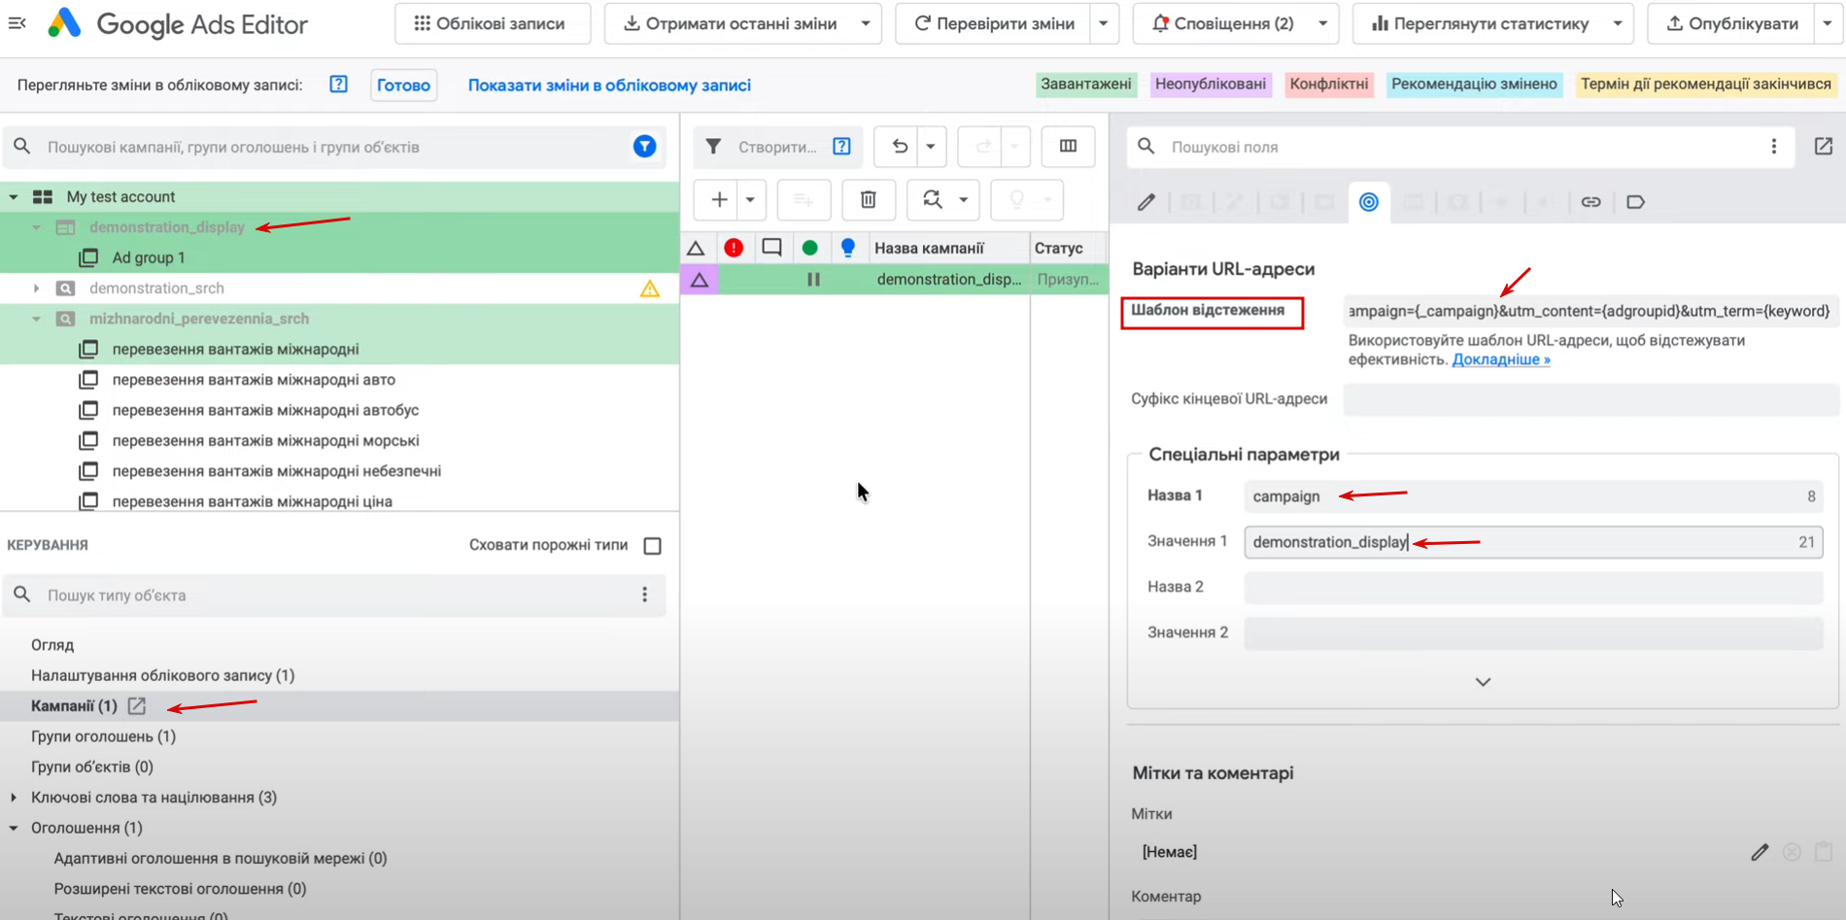Open help for reviewing account changes

pos(338,85)
